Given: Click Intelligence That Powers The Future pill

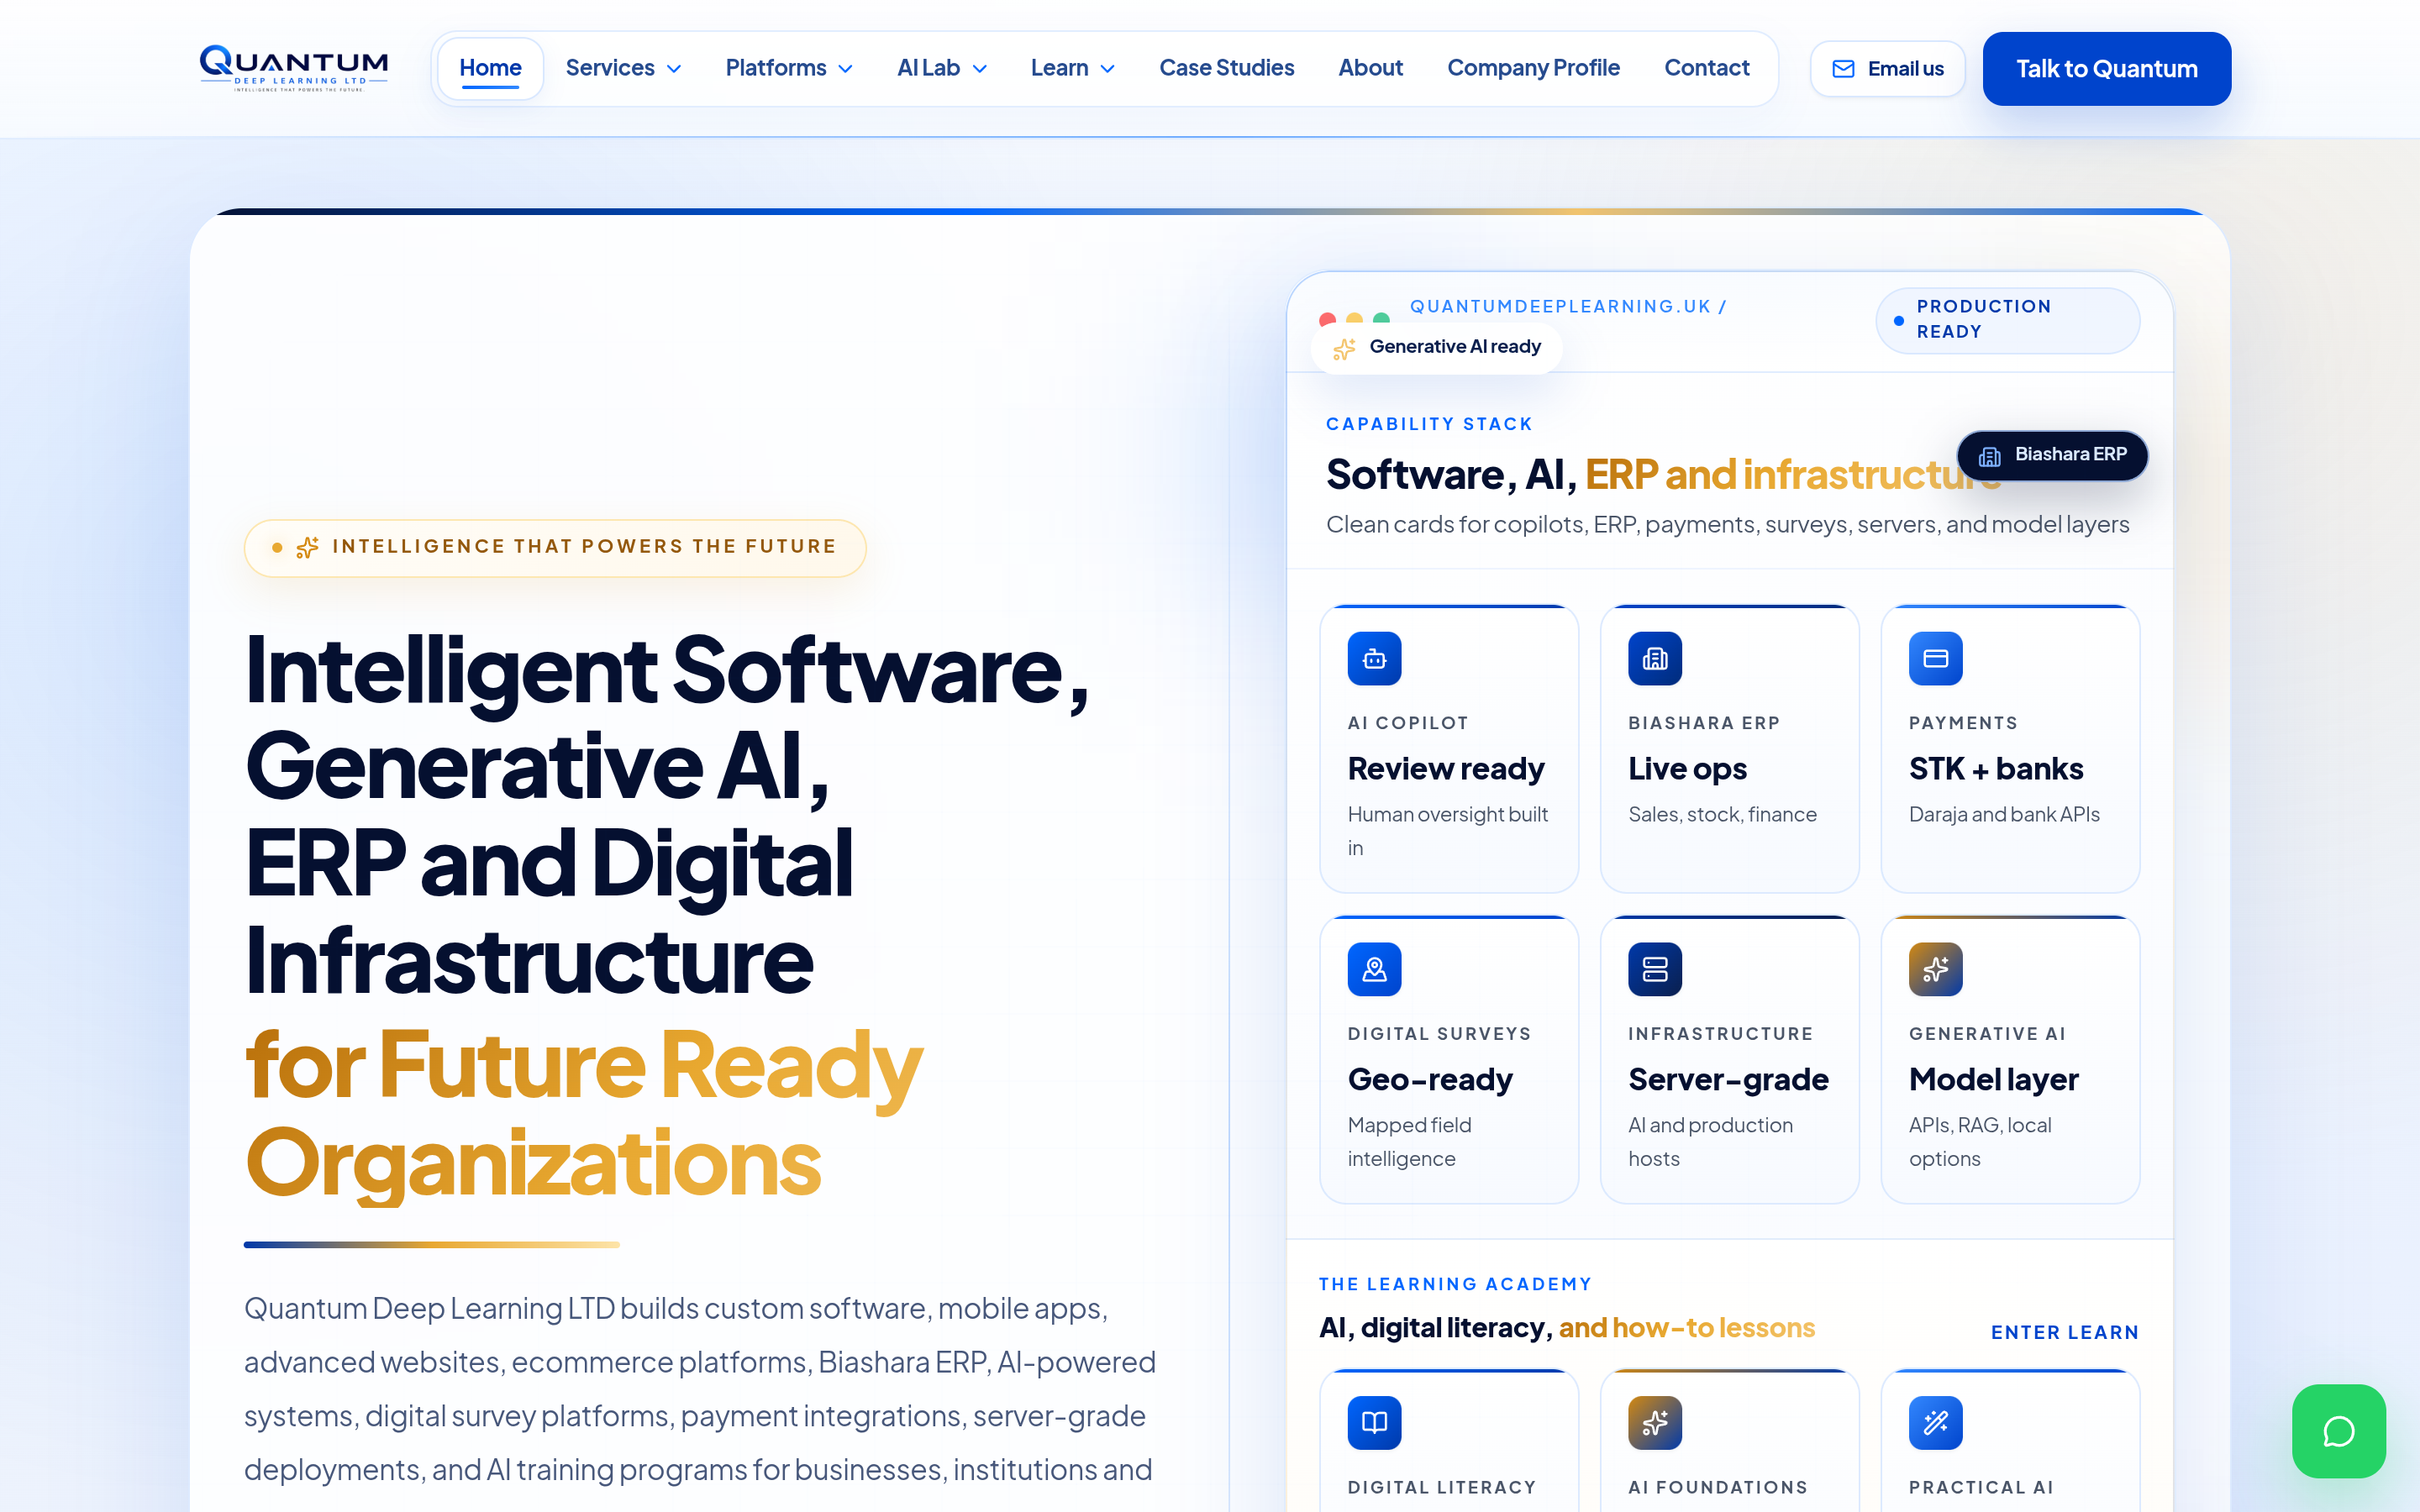Looking at the screenshot, I should coord(555,547).
